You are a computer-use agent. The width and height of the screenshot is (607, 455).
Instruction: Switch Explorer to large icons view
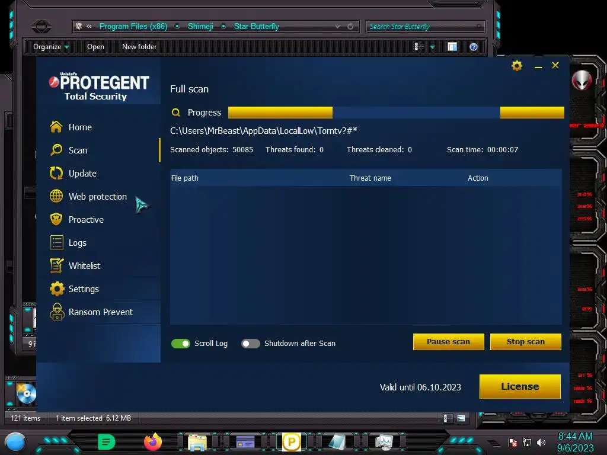pyautogui.click(x=461, y=418)
